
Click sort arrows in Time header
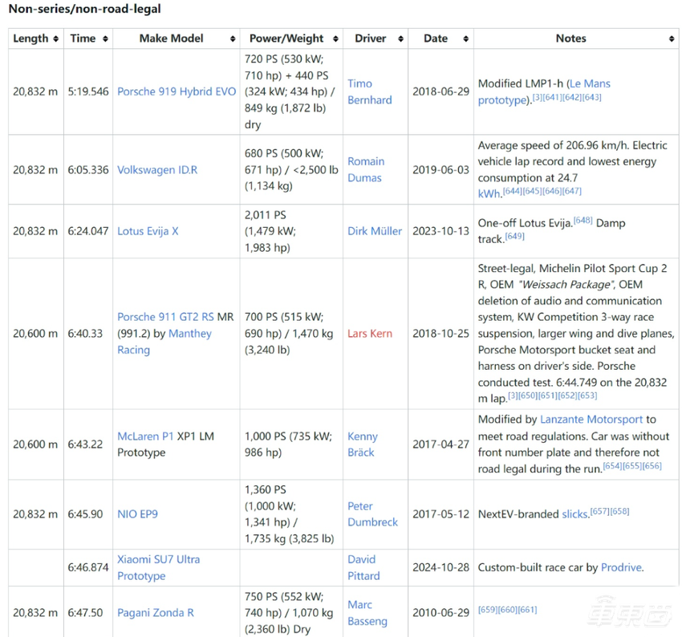point(106,39)
